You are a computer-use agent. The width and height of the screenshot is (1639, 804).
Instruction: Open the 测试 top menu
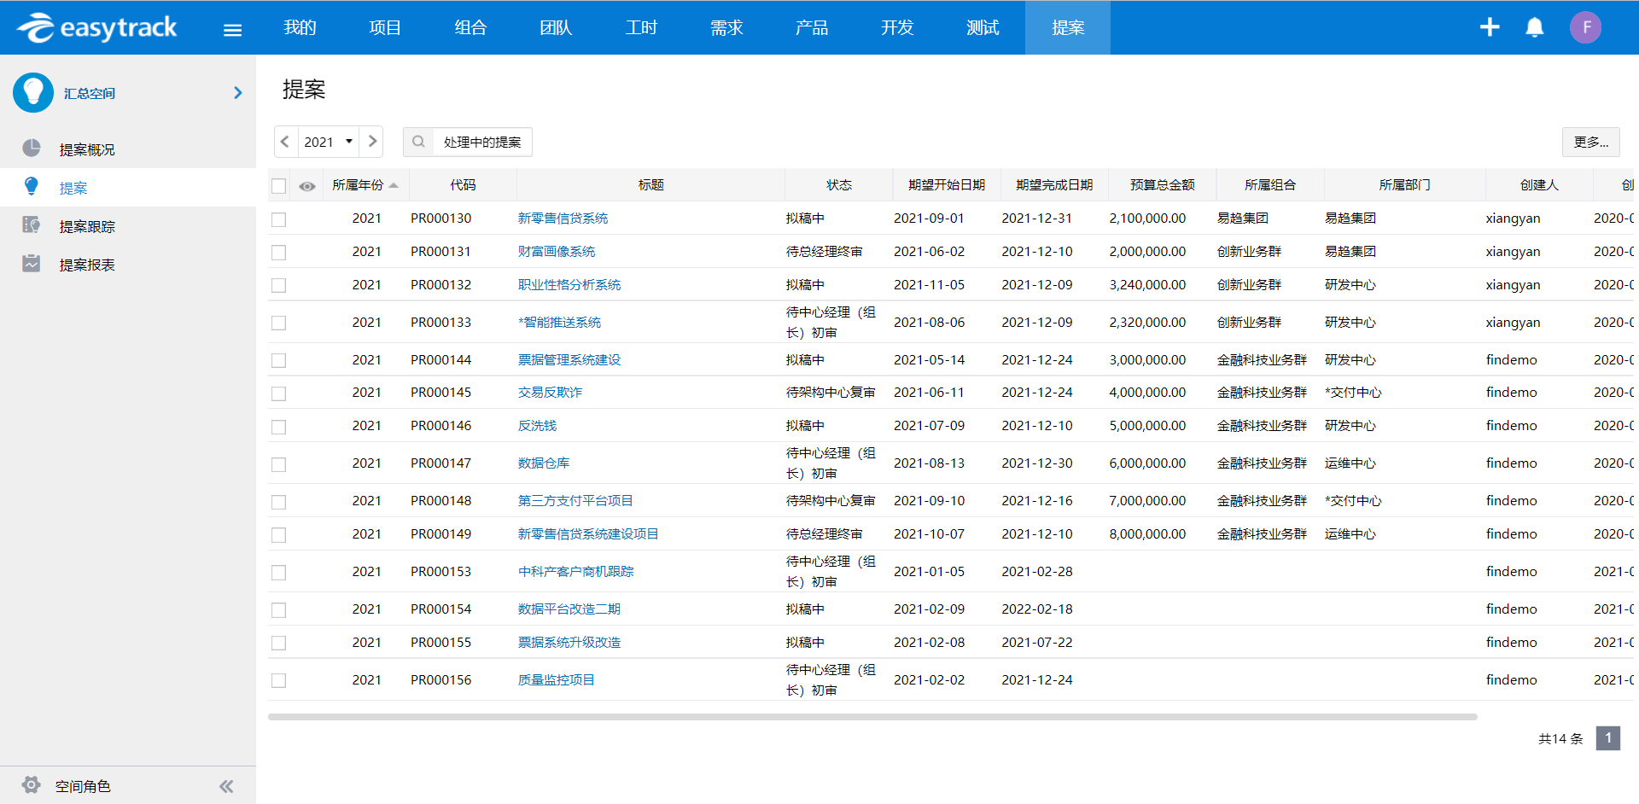tap(983, 27)
